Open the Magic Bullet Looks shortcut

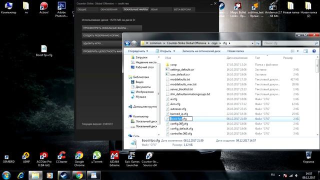pos(238,9)
